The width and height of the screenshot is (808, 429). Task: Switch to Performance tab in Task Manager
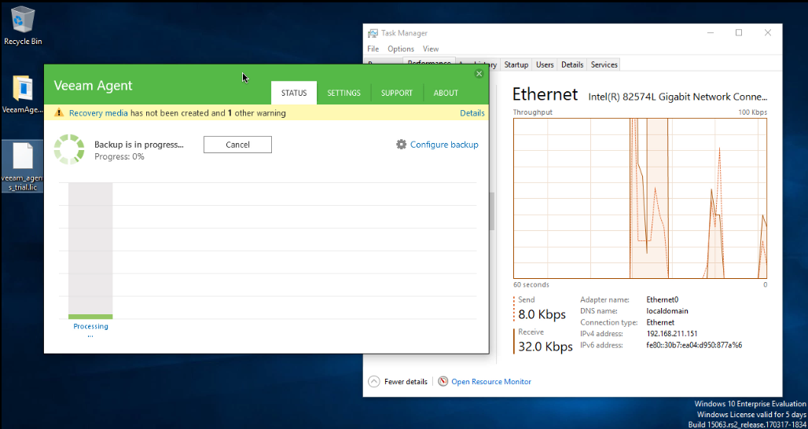pos(429,64)
